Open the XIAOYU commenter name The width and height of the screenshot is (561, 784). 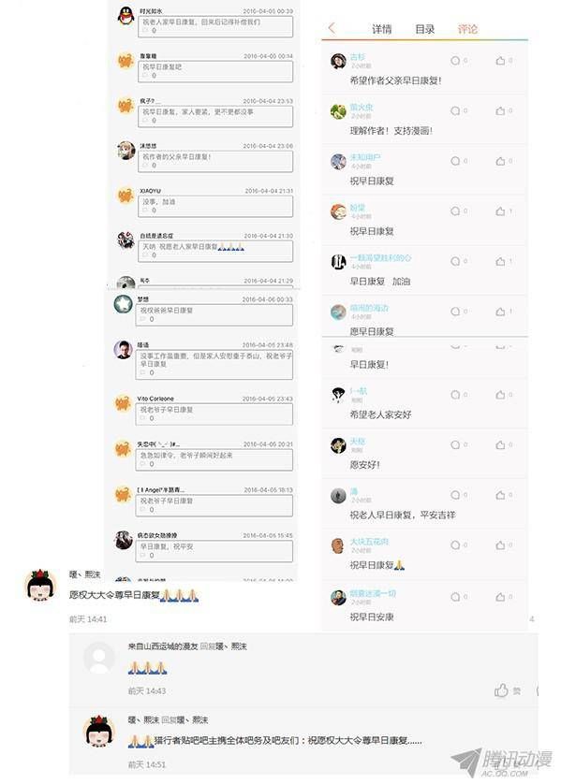click(x=150, y=191)
